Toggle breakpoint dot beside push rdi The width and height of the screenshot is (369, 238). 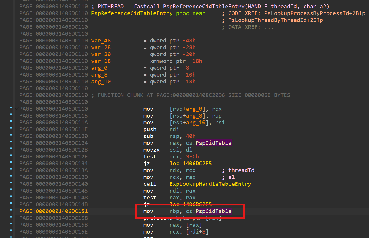tap(11, 129)
